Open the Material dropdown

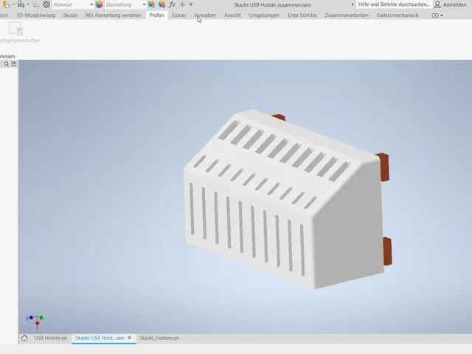[x=73, y=4]
